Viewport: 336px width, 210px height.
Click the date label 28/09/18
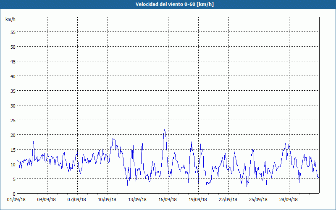coord(289,200)
